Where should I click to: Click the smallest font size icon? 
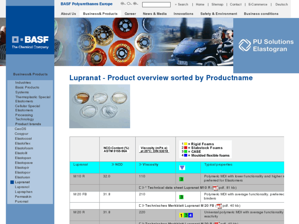[123, 4]
